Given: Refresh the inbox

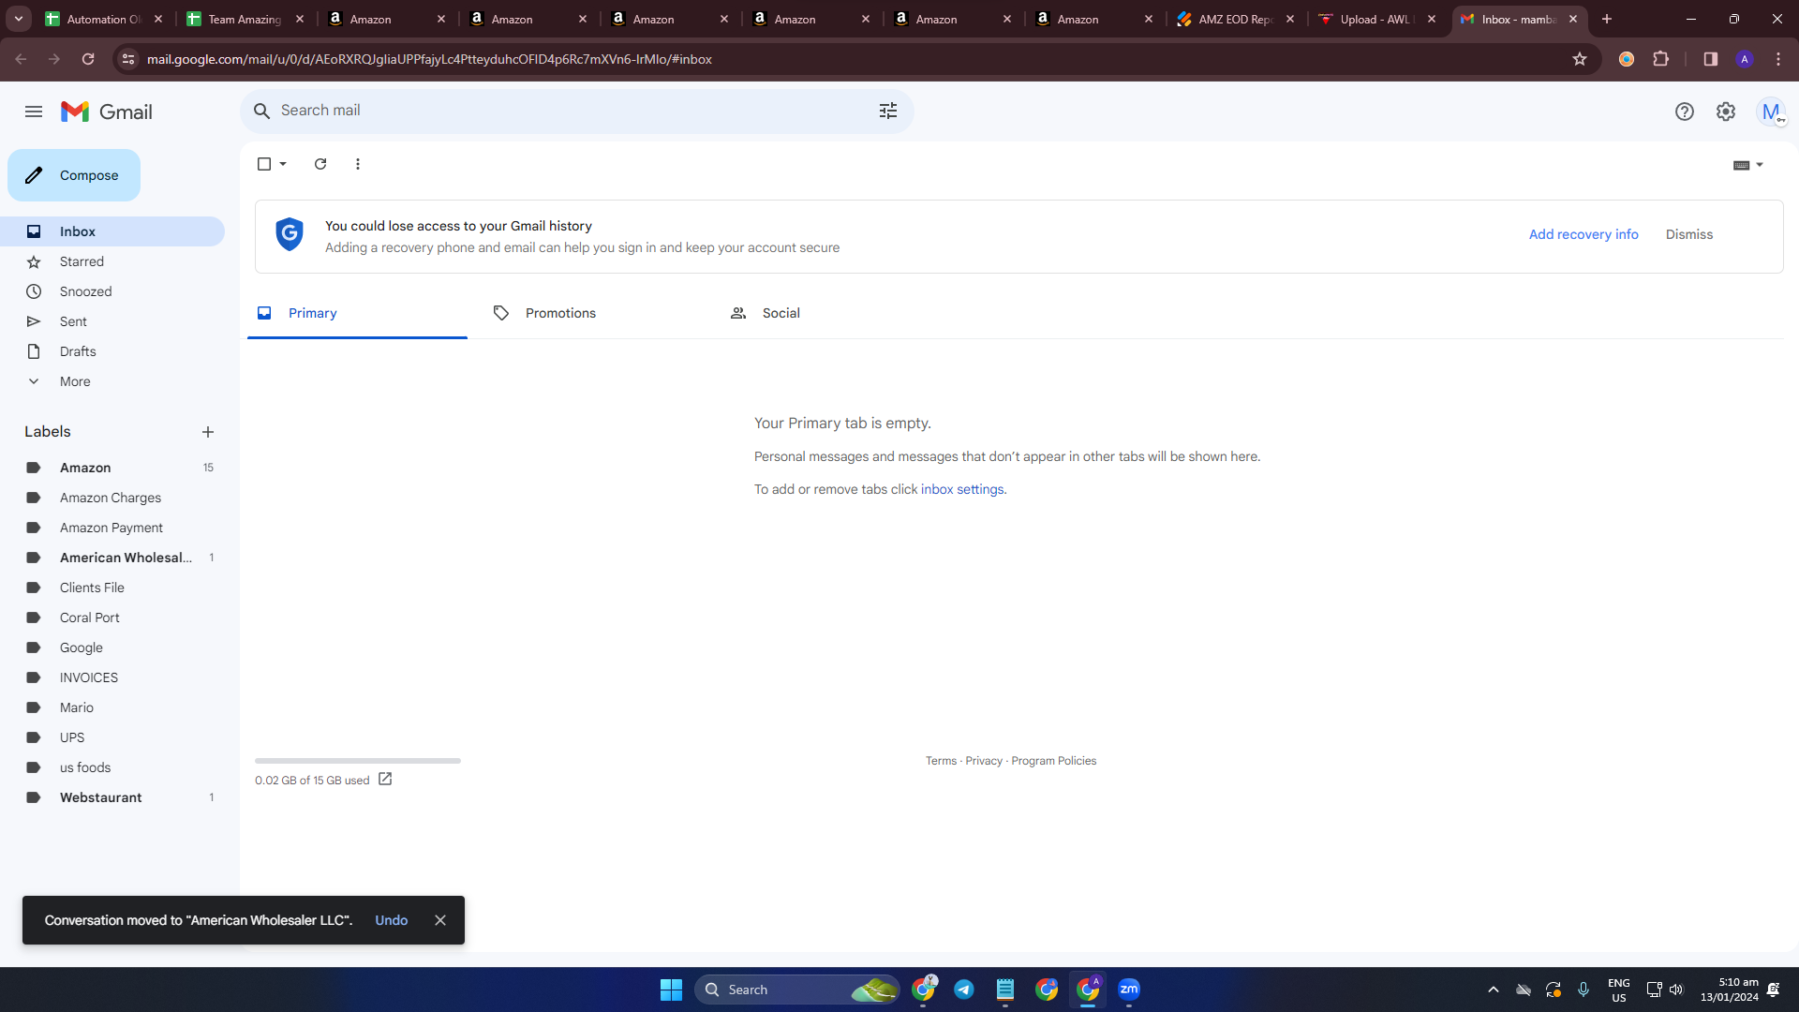Looking at the screenshot, I should coord(320,164).
